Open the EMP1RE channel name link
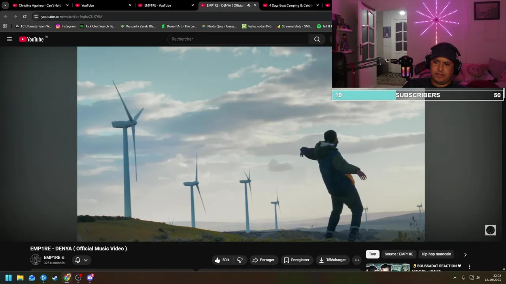Viewport: 506px width, 284px height. click(52, 258)
